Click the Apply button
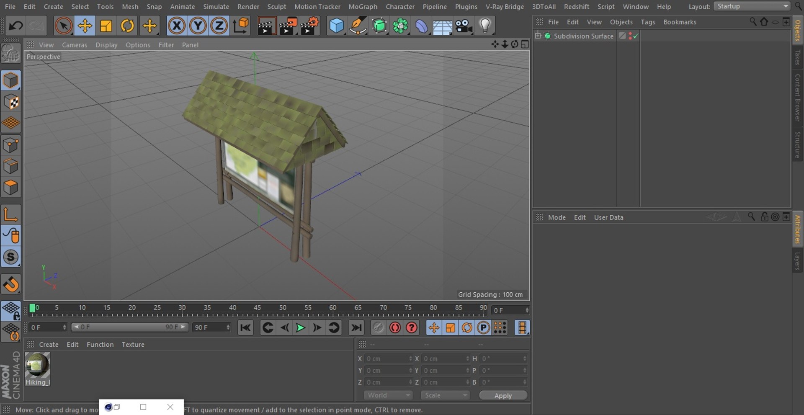Image resolution: width=804 pixels, height=415 pixels. click(503, 396)
